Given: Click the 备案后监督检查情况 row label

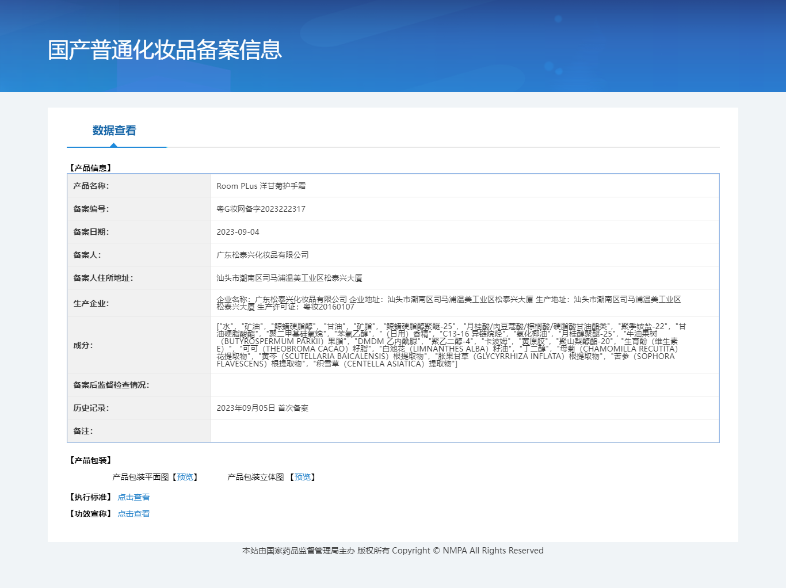Looking at the screenshot, I should tap(111, 385).
